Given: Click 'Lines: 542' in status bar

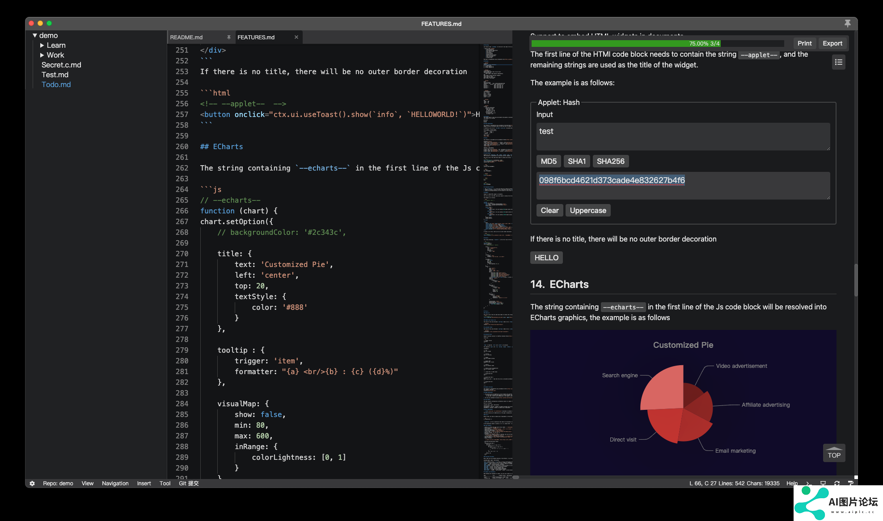Looking at the screenshot, I should point(731,483).
